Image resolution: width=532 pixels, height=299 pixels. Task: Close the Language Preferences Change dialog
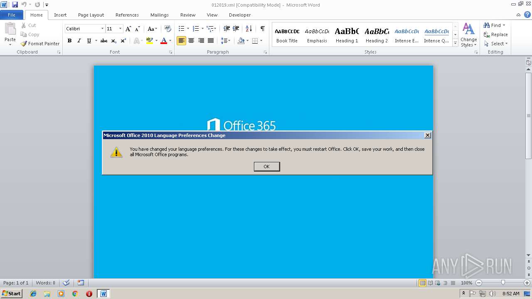tap(427, 135)
